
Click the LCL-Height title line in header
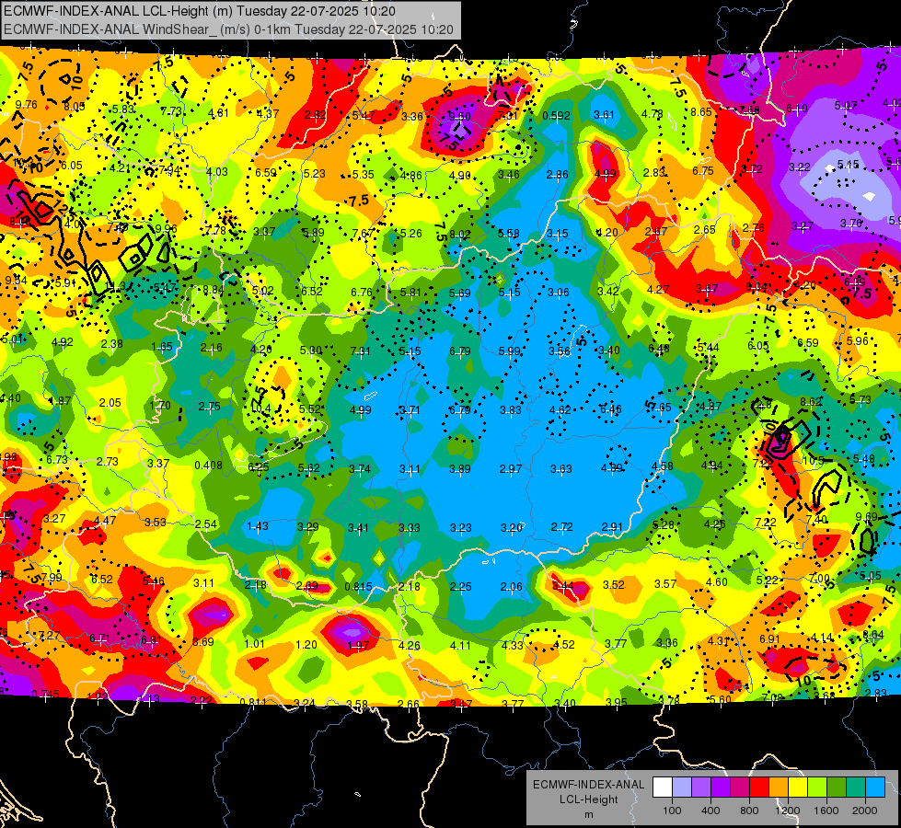(x=199, y=11)
